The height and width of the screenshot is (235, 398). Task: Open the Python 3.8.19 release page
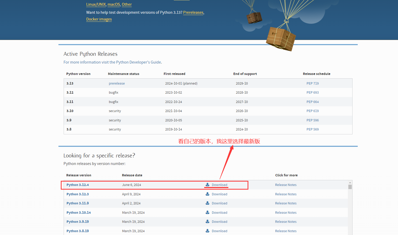[x=78, y=231]
